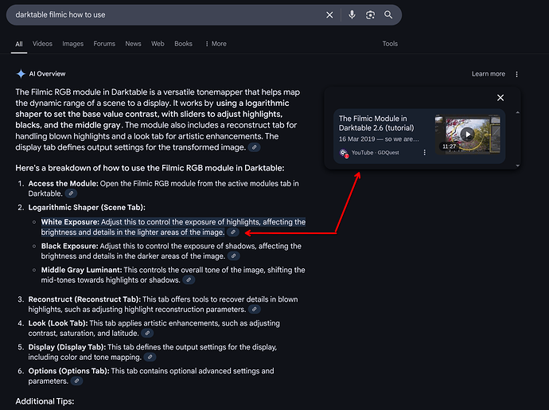Open source link for Look tab item
This screenshot has height=410, width=549.
pyautogui.click(x=147, y=334)
